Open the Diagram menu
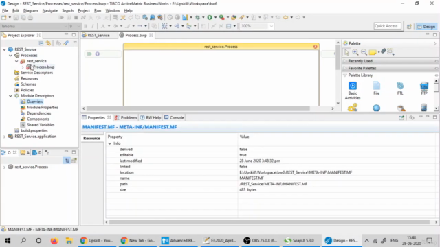Viewport: 440px width, 247px height. pyautogui.click(x=30, y=11)
